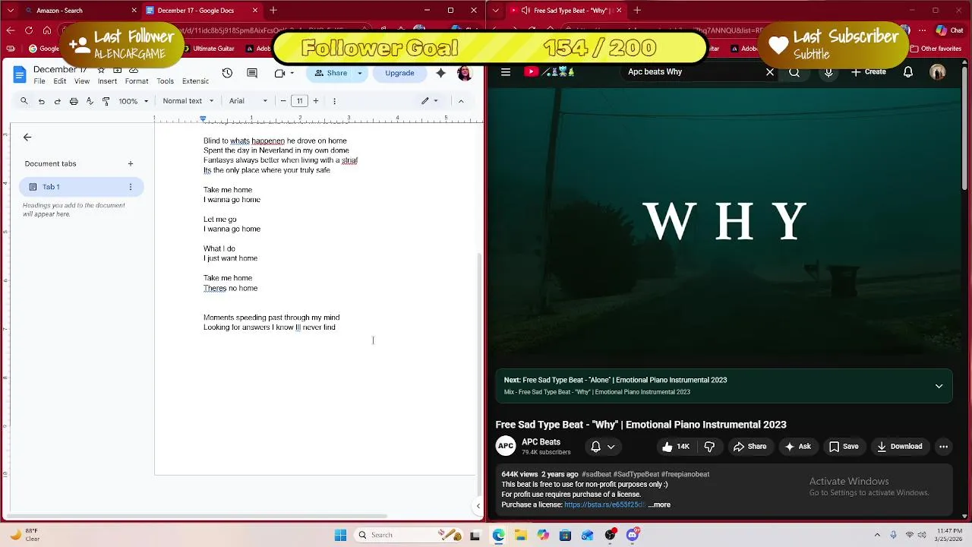The image size is (972, 547).
Task: Go to YouTube home via logo
Action: [548, 72]
